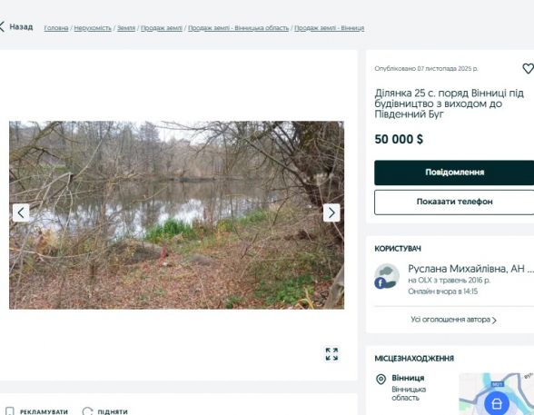Click Показати телефон button
Image resolution: width=534 pixels, height=415 pixels.
pos(454,203)
